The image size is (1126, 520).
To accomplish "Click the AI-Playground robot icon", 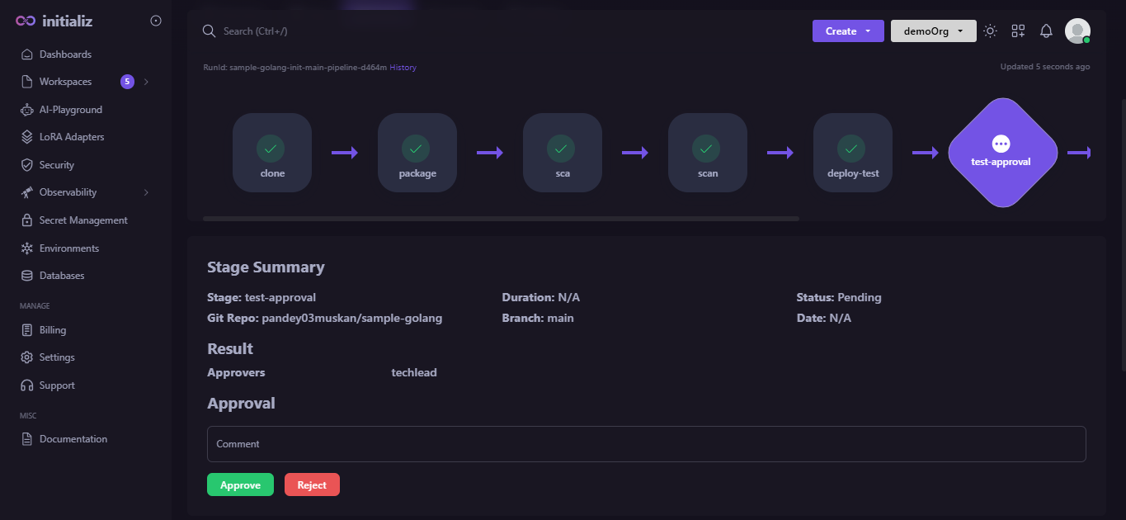I will point(26,110).
